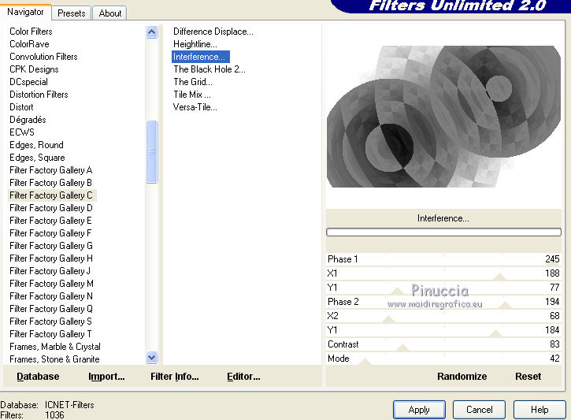
Task: Choose the Difference Displace filter
Action: [x=213, y=32]
